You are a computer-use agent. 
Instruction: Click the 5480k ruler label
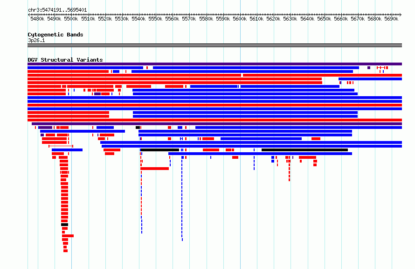click(x=37, y=19)
